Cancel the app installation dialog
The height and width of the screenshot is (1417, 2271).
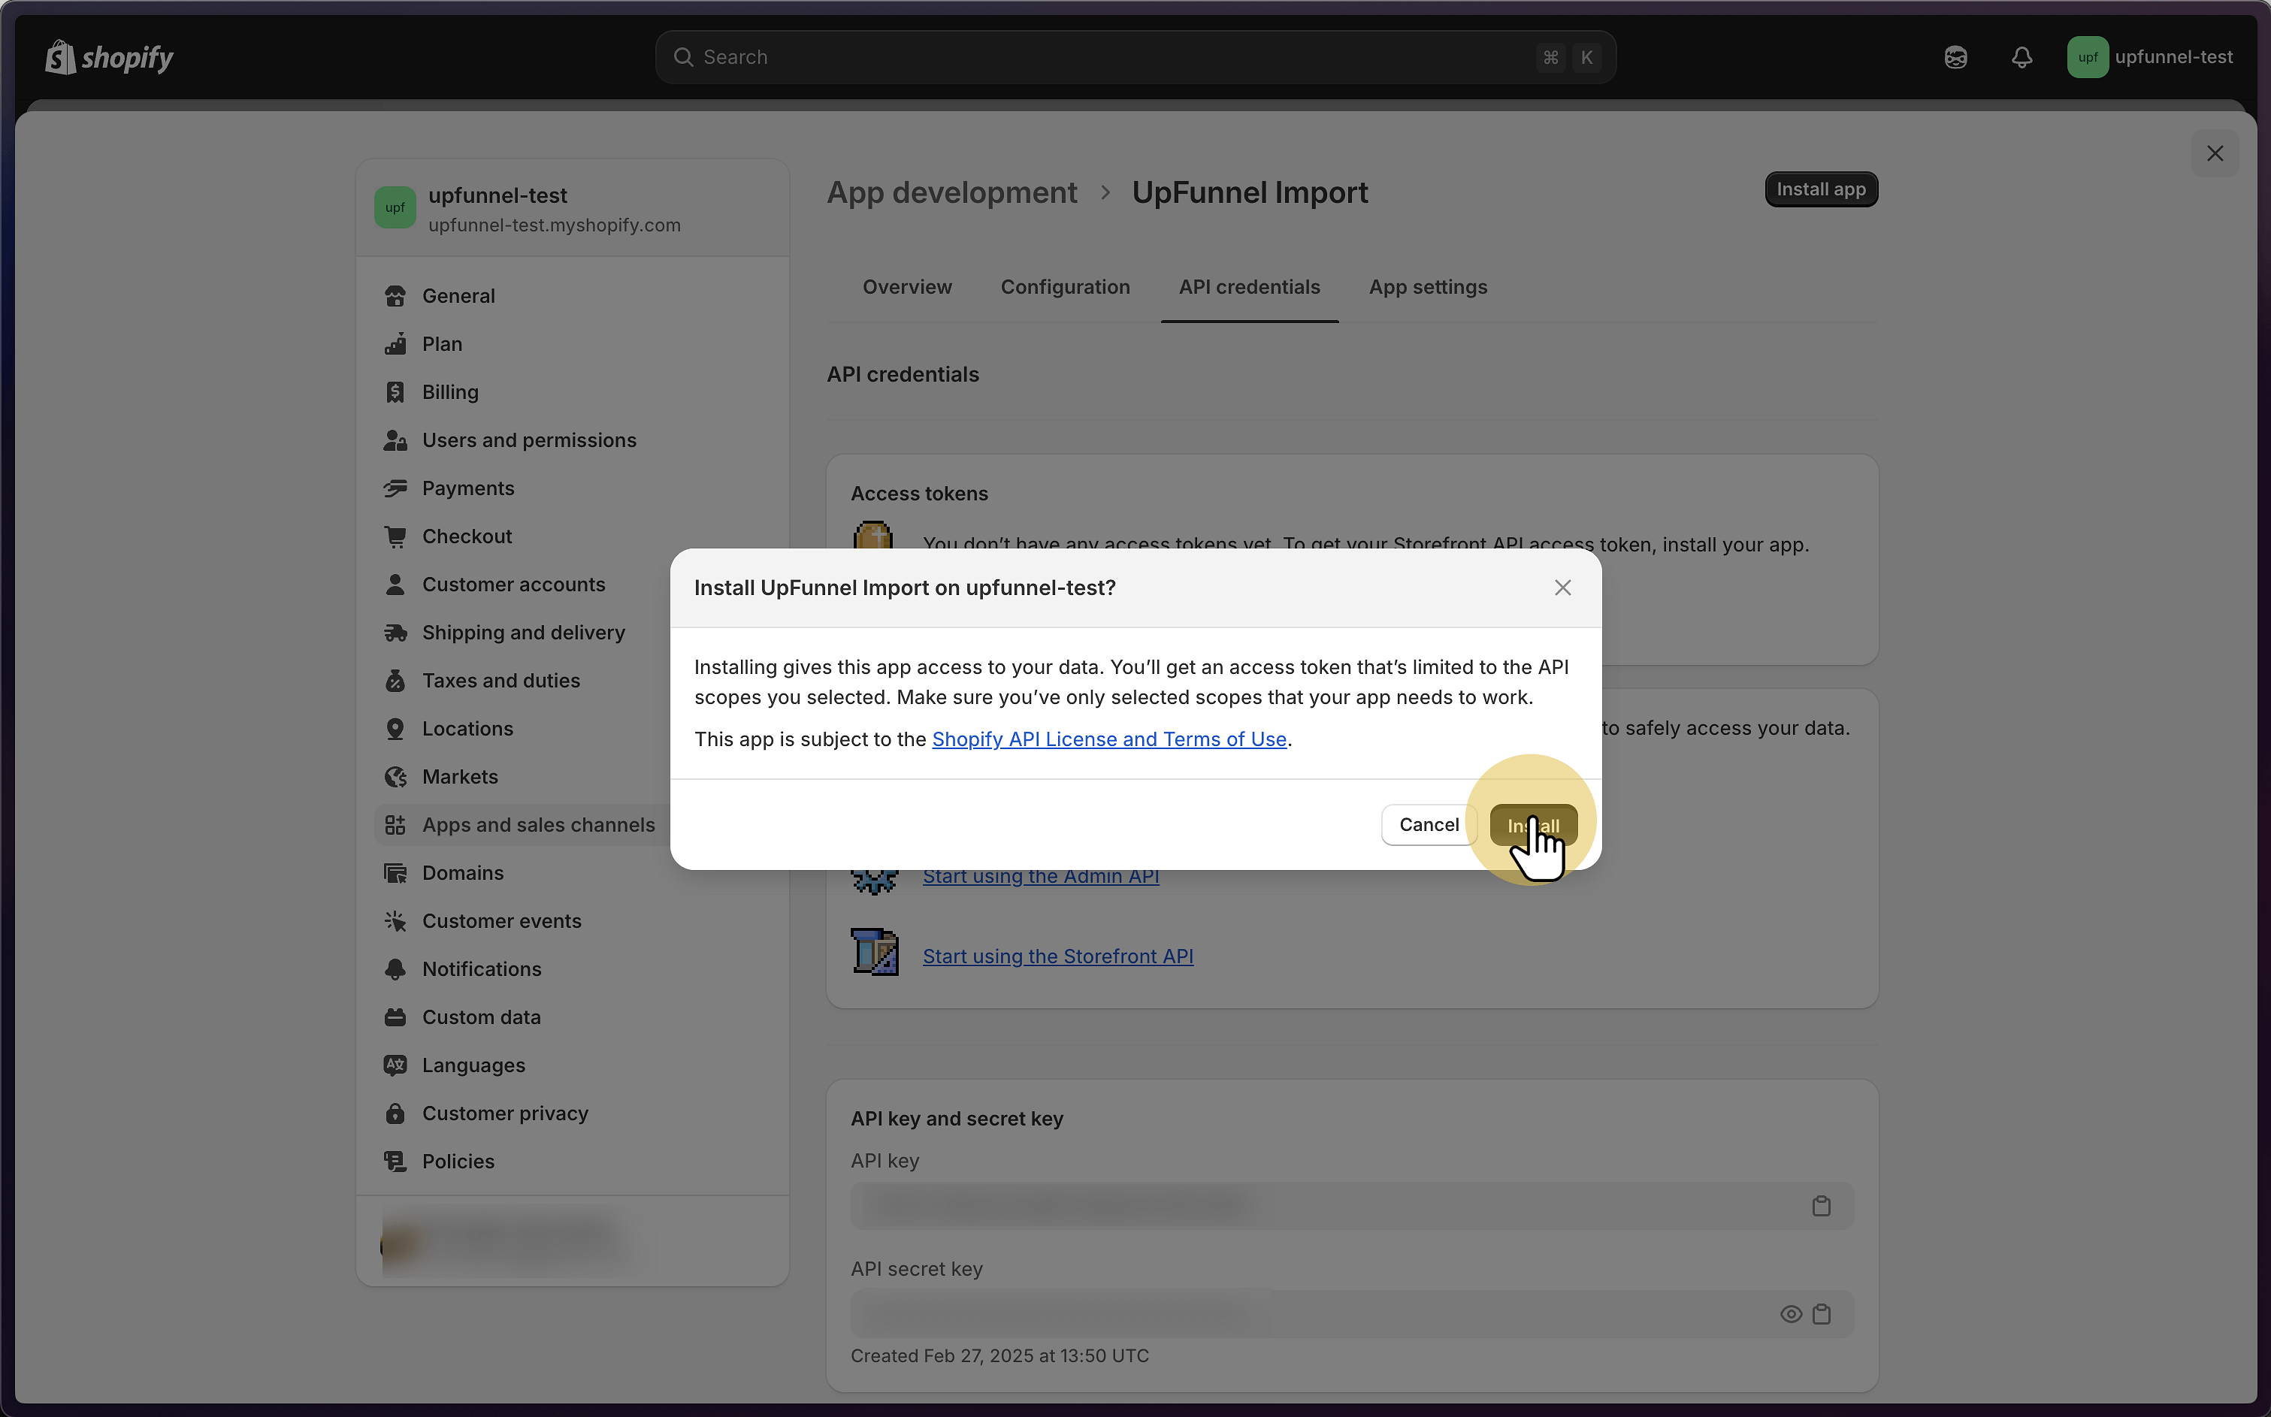(1428, 825)
